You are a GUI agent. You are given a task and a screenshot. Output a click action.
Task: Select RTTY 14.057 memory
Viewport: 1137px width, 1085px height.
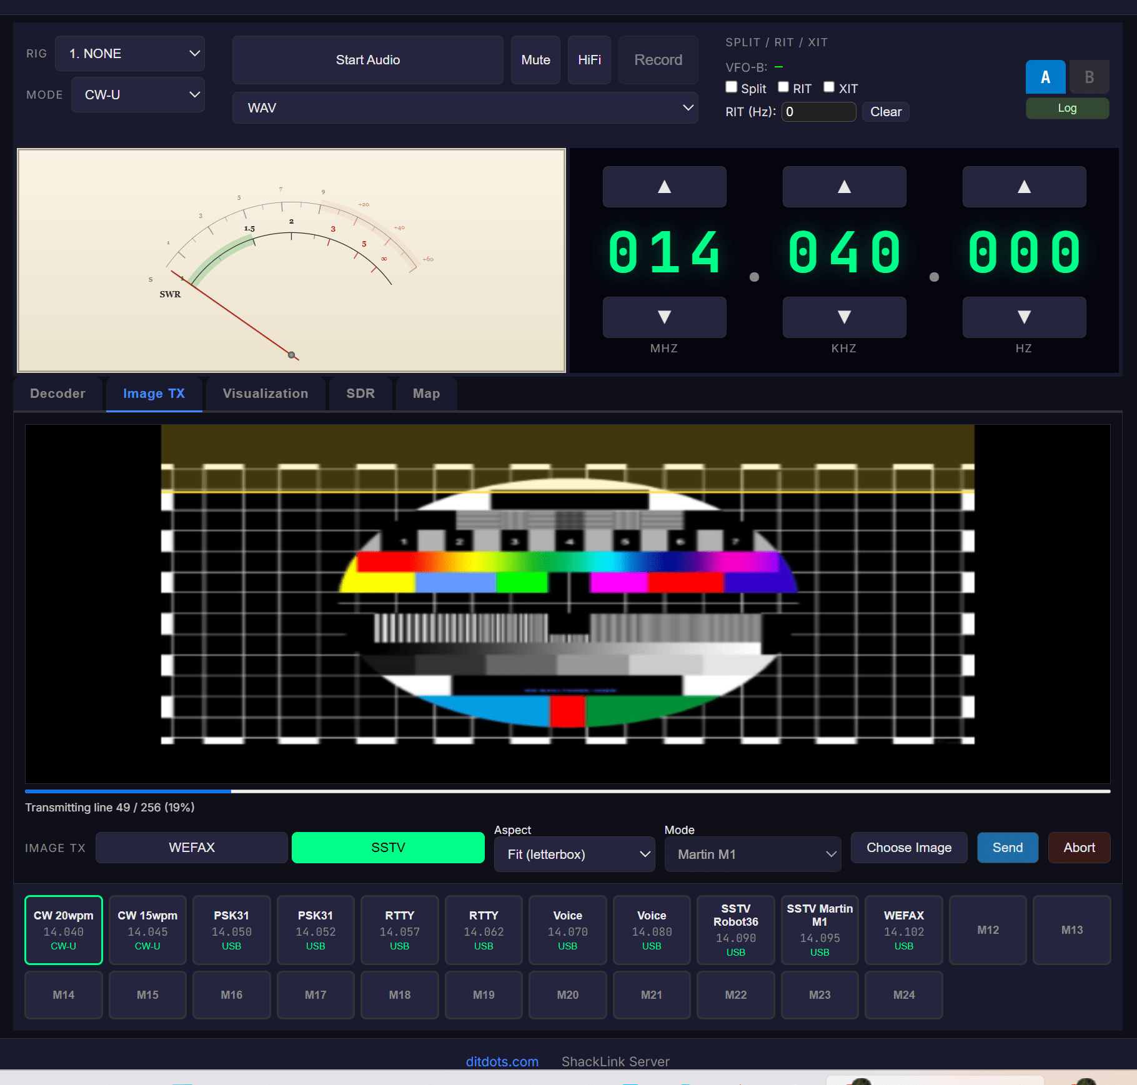point(400,930)
